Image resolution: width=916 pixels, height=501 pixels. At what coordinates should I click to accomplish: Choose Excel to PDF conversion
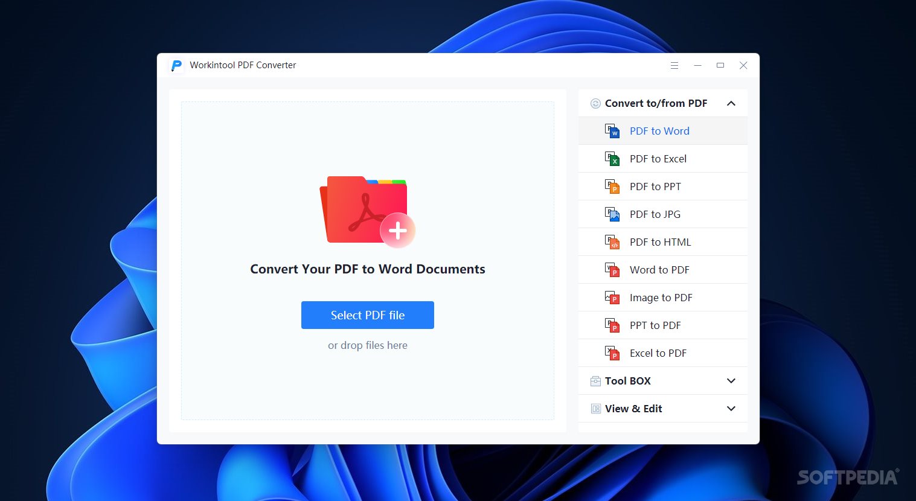663,353
